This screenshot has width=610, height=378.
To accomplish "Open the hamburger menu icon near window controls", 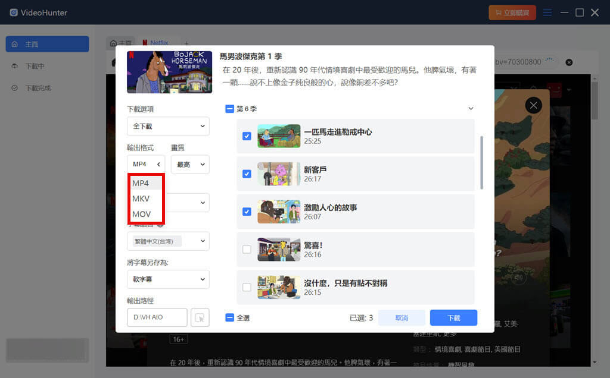I will coord(547,12).
